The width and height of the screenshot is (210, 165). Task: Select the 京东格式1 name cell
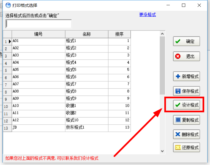(87, 128)
